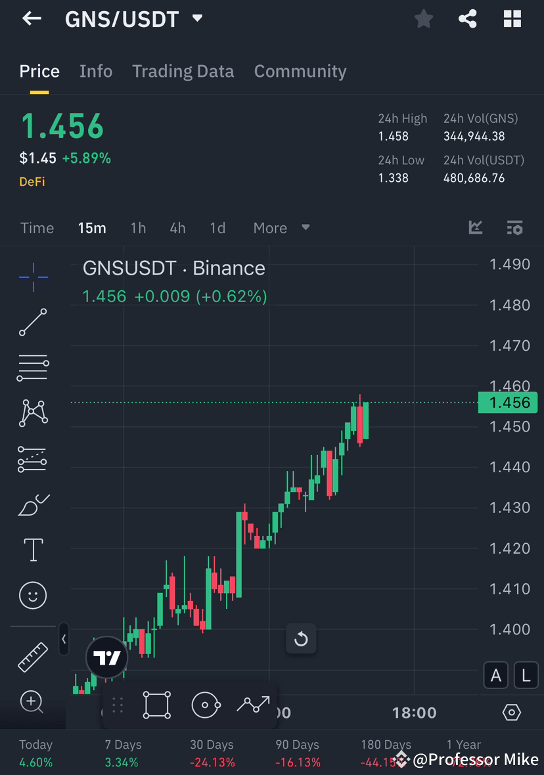544x775 pixels.
Task: Toggle auto scale with the A button
Action: tap(496, 675)
